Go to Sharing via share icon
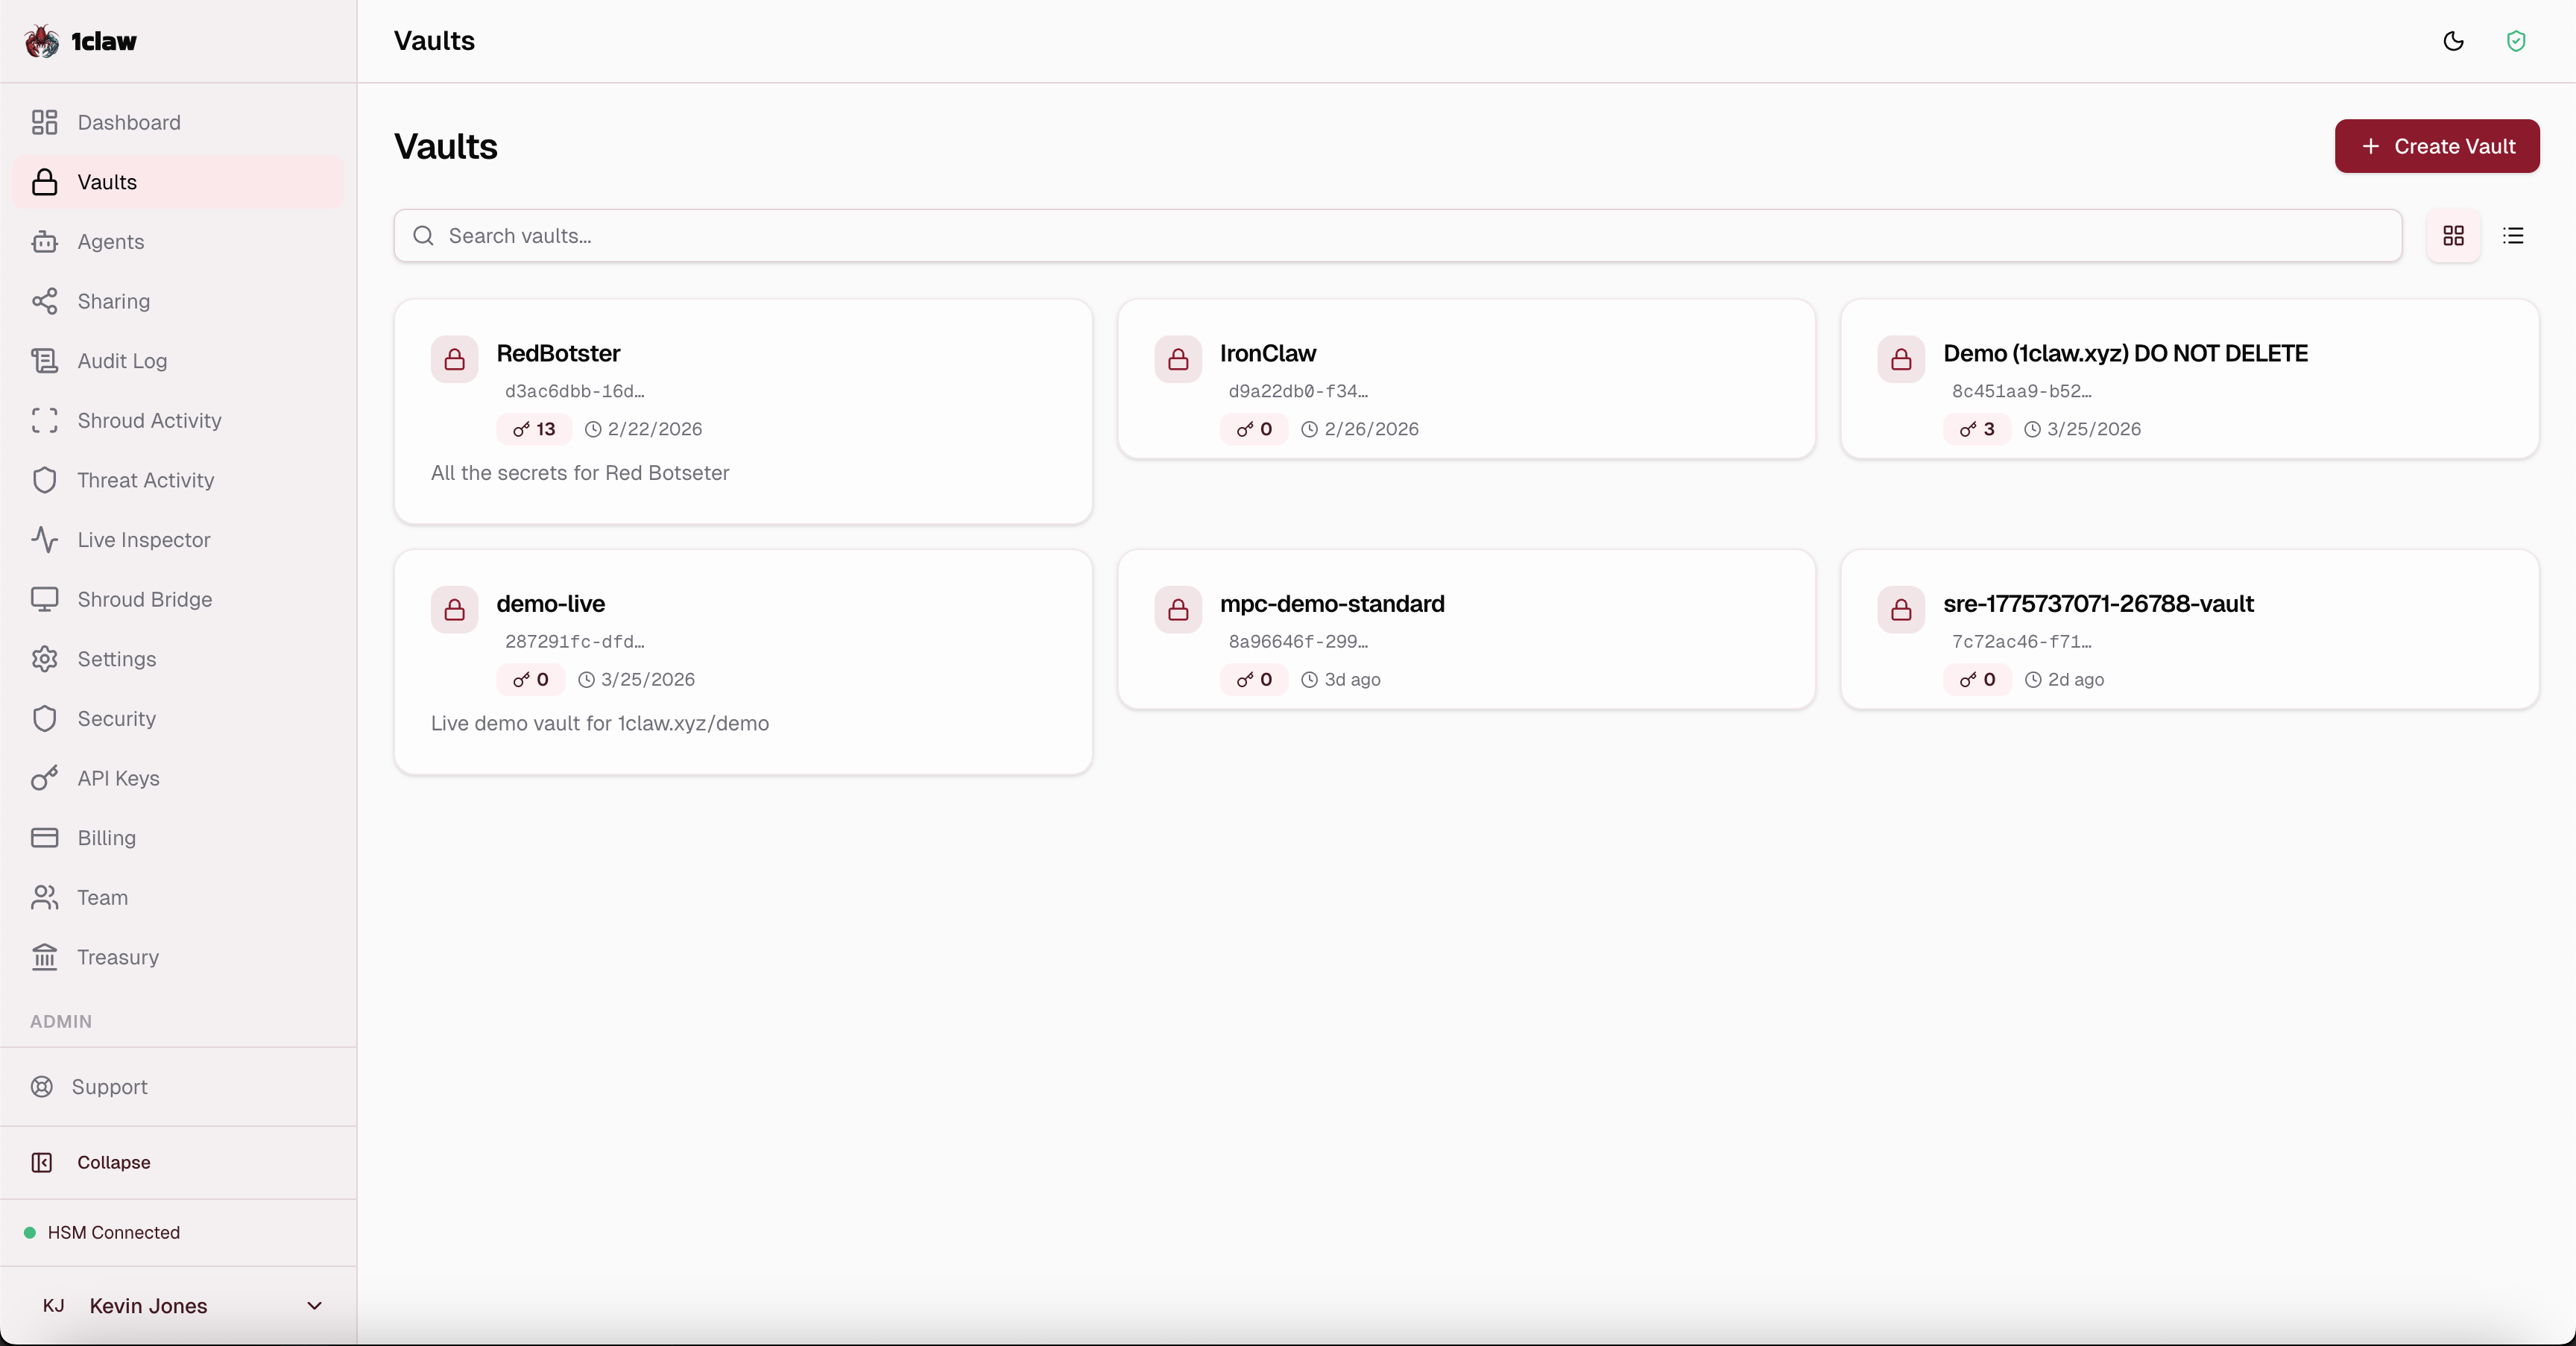This screenshot has width=2576, height=1346. click(x=44, y=301)
